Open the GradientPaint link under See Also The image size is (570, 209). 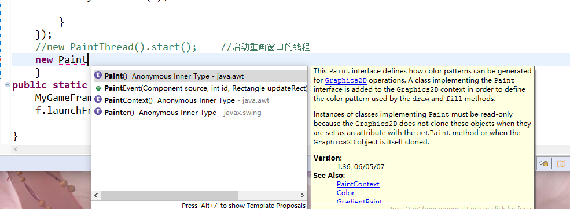(359, 201)
